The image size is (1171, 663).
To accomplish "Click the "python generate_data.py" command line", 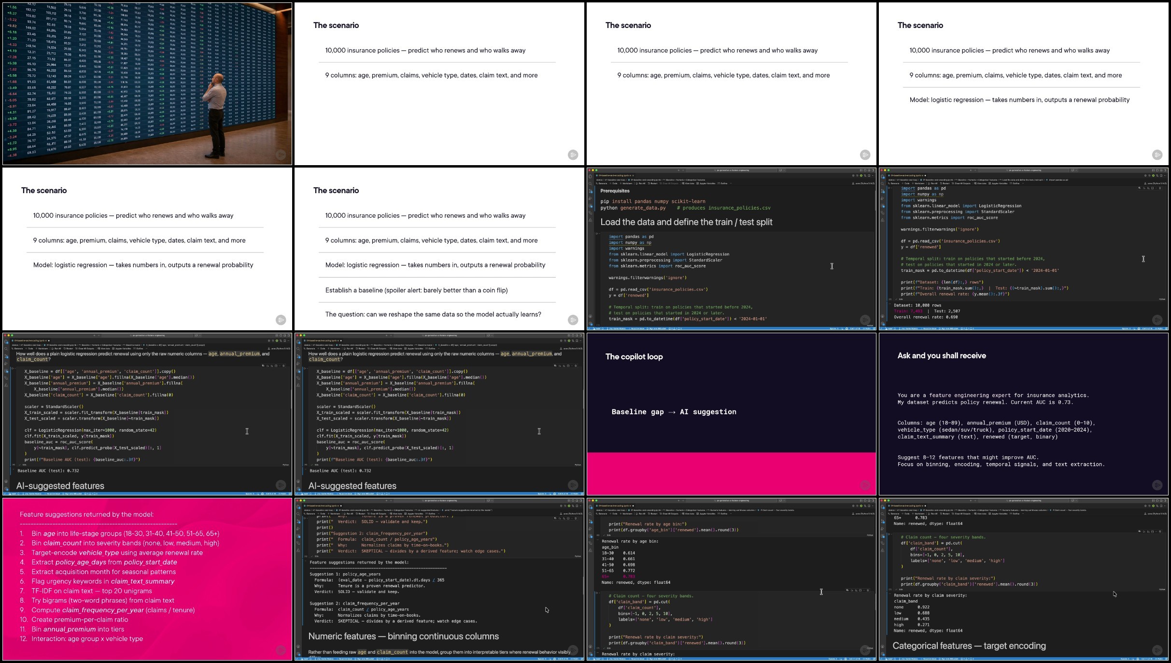I will click(x=633, y=208).
